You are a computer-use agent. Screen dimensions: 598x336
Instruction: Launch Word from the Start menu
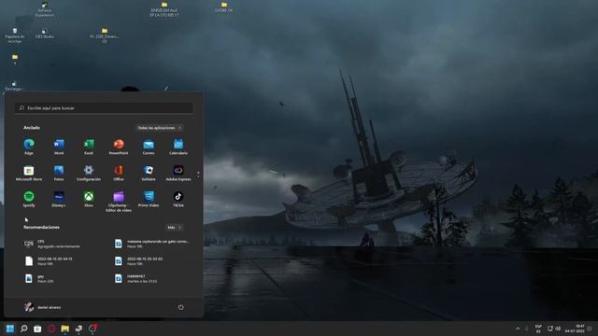(59, 147)
